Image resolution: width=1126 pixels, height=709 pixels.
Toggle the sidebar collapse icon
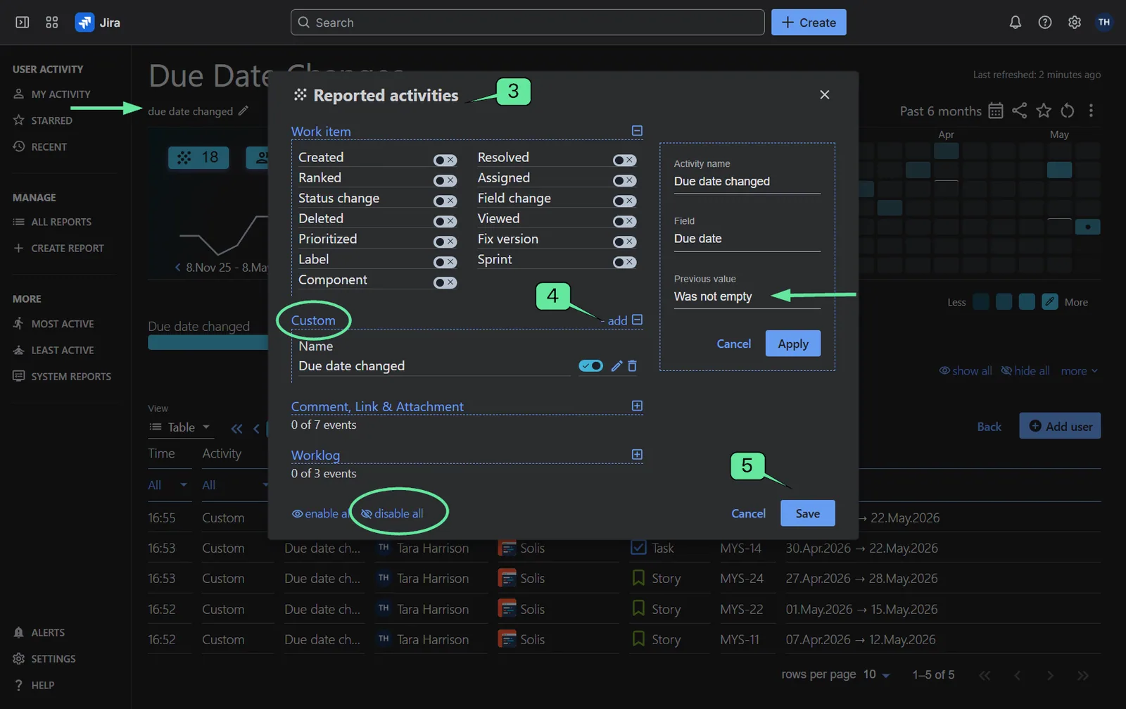(23, 23)
